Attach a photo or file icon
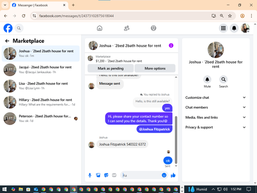This screenshot has height=193, width=257. (98, 175)
